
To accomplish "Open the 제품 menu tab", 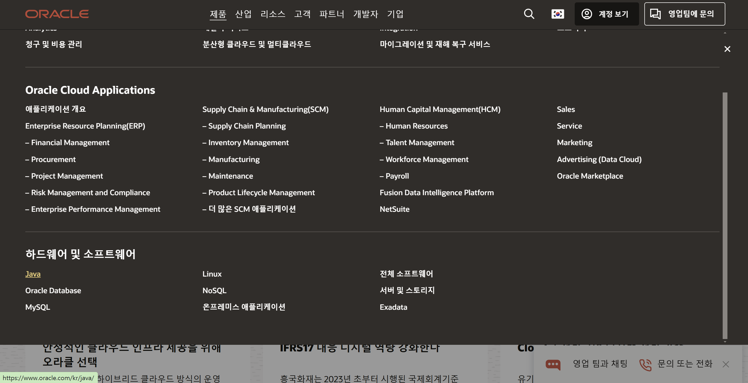I will pyautogui.click(x=218, y=14).
